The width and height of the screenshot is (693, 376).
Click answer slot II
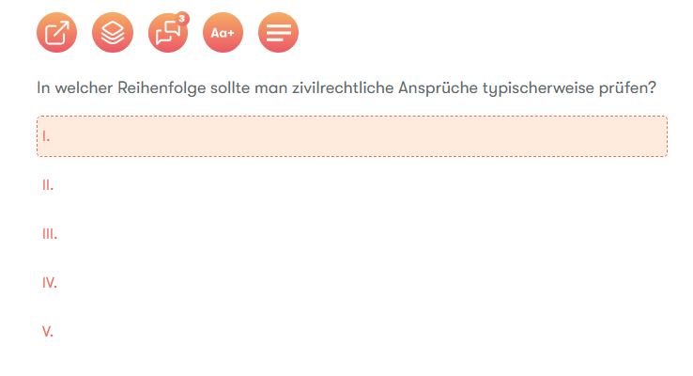(x=352, y=185)
